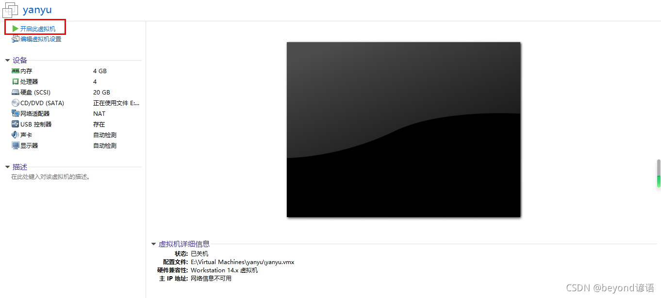
Task: Click the config file path yanyu.vmx
Action: [243, 262]
